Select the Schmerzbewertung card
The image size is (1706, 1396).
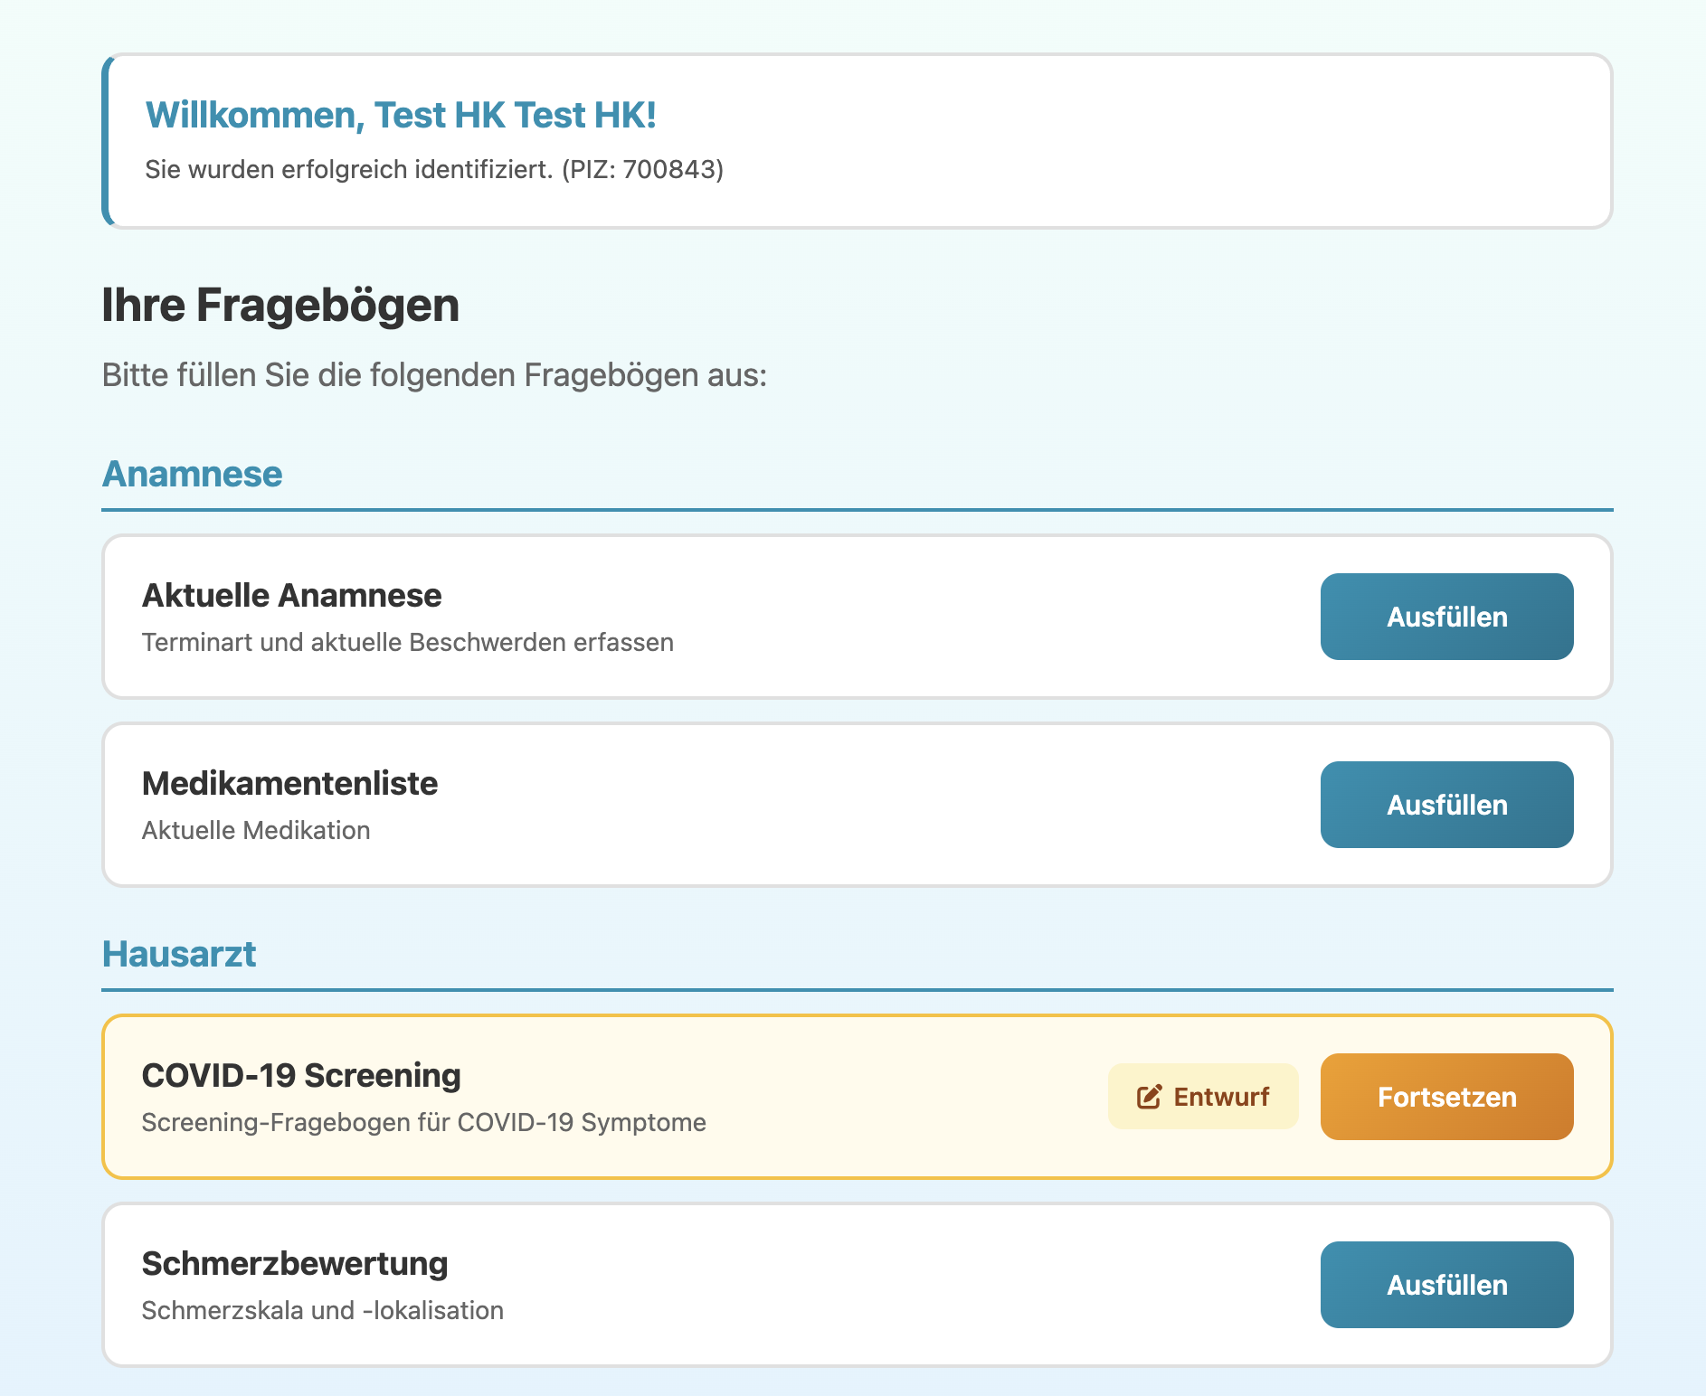click(x=633, y=1285)
